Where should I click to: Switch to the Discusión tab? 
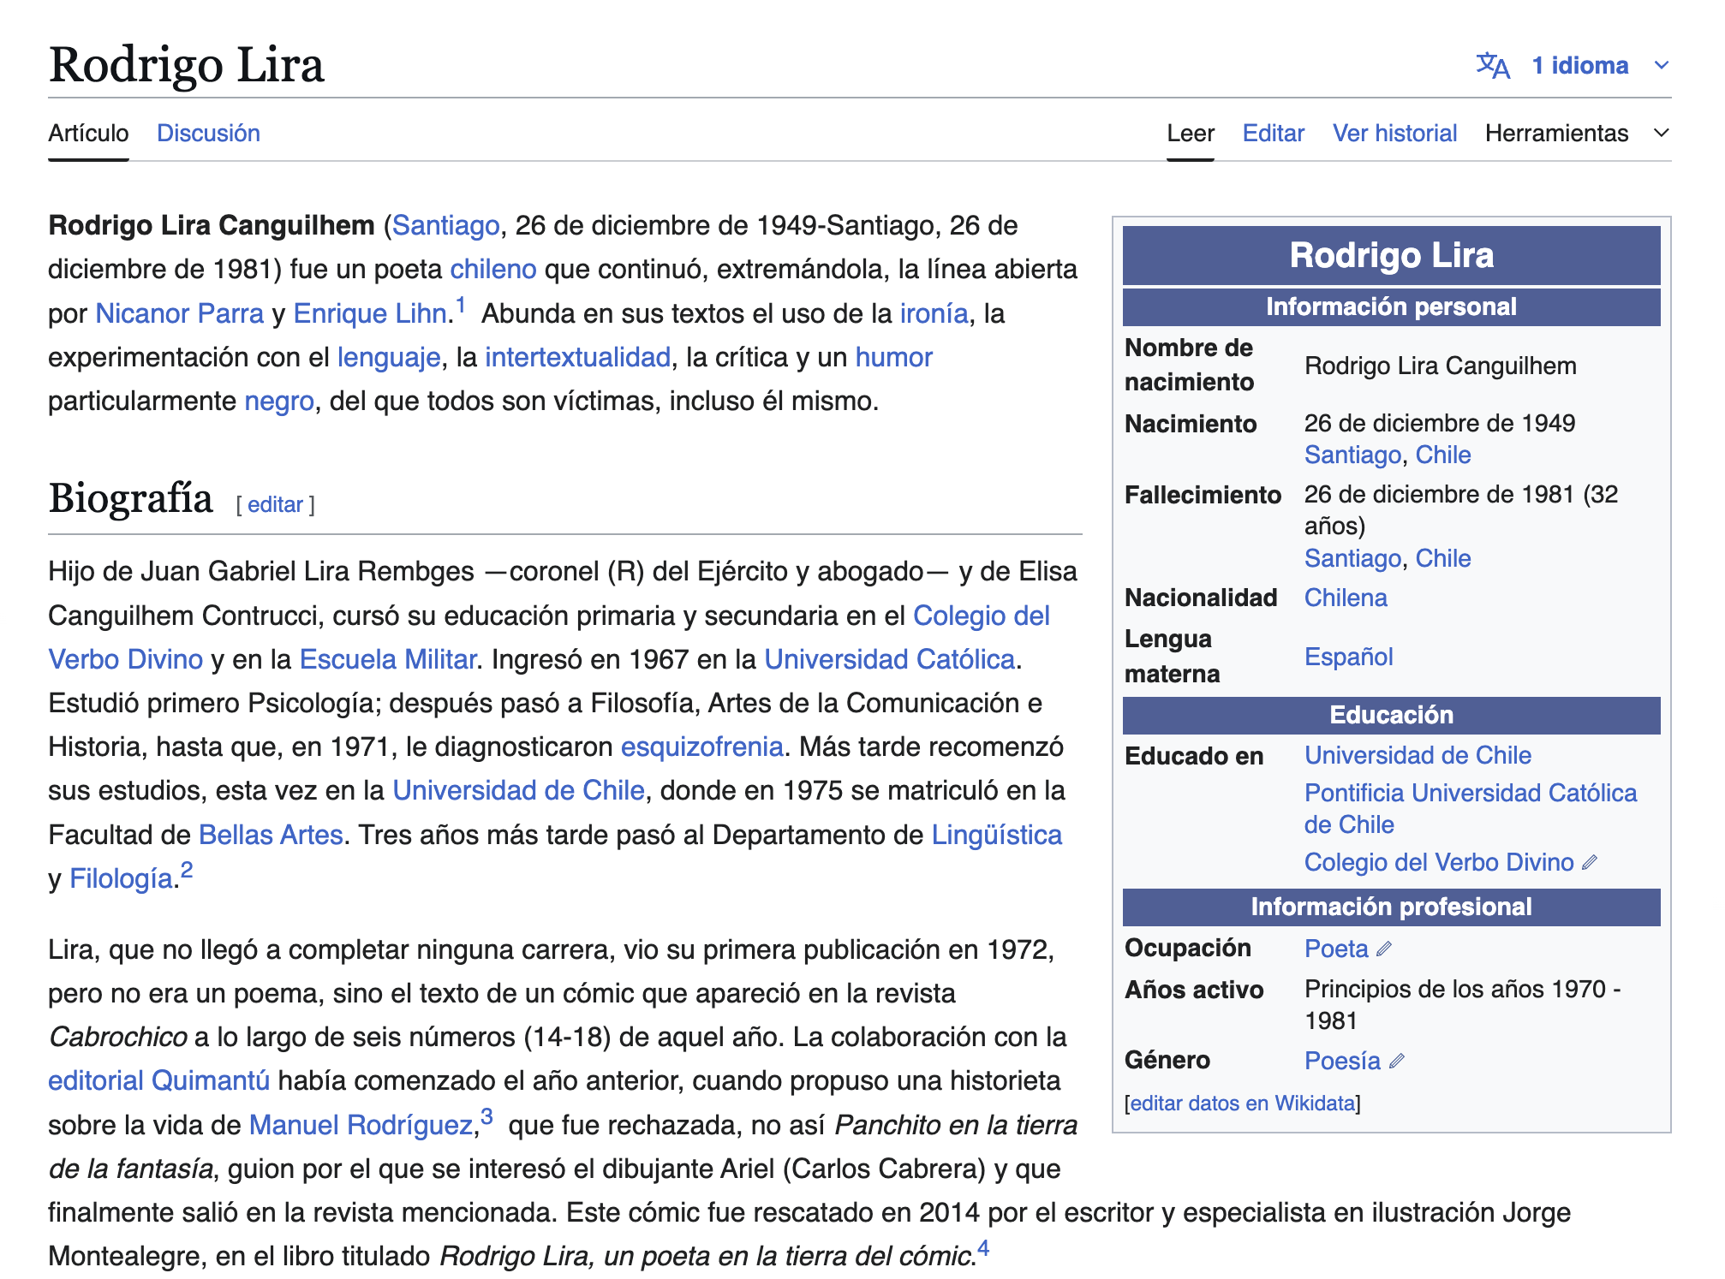click(x=208, y=134)
